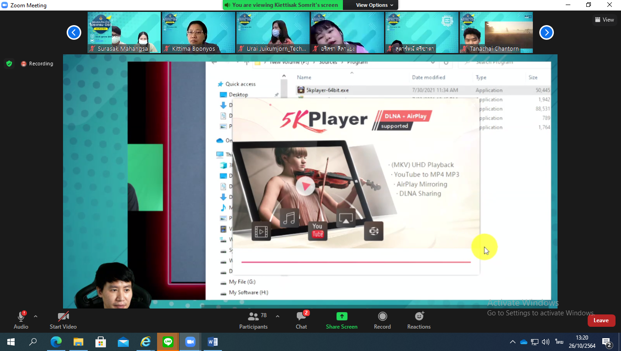Open Reactions menu
This screenshot has height=351, width=621.
(x=419, y=320)
